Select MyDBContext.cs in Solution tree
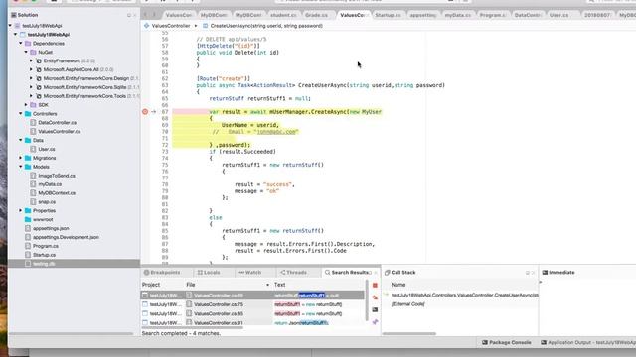This screenshot has height=357, width=636. click(57, 193)
